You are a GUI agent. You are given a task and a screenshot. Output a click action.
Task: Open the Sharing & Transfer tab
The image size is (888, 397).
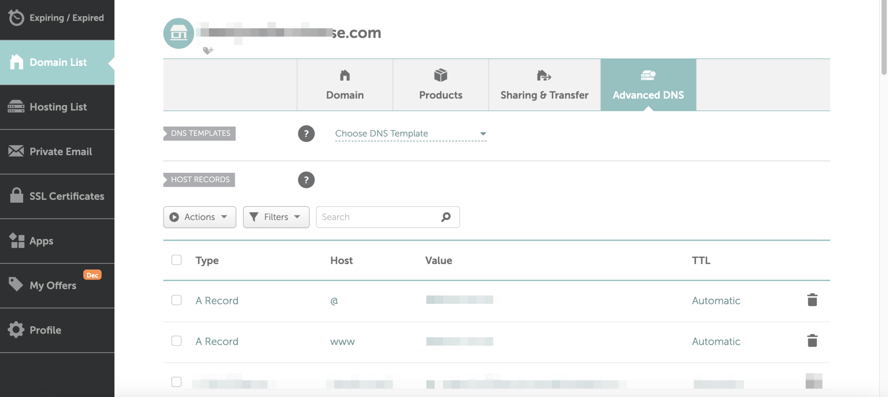[544, 85]
